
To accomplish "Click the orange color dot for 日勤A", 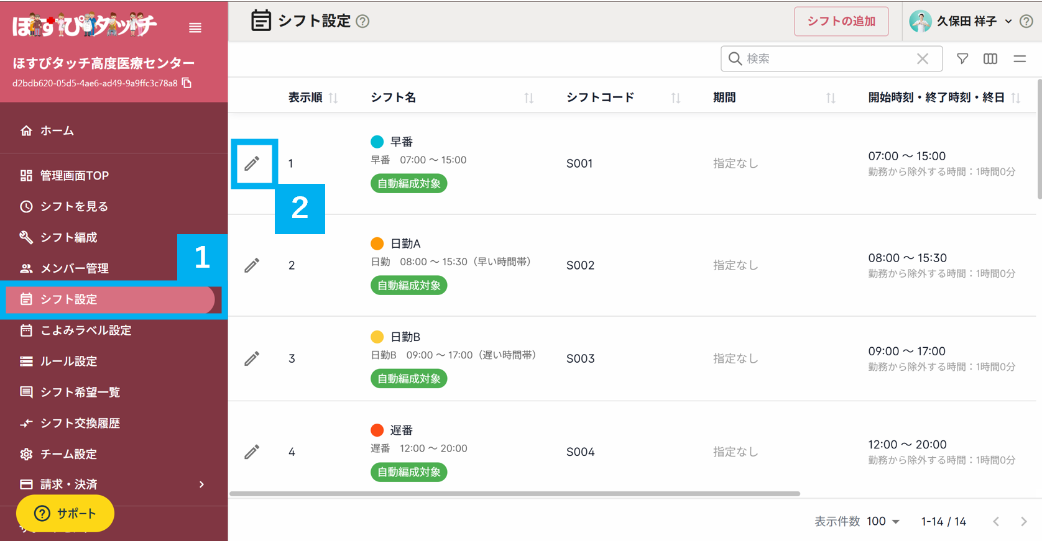I will tap(377, 243).
